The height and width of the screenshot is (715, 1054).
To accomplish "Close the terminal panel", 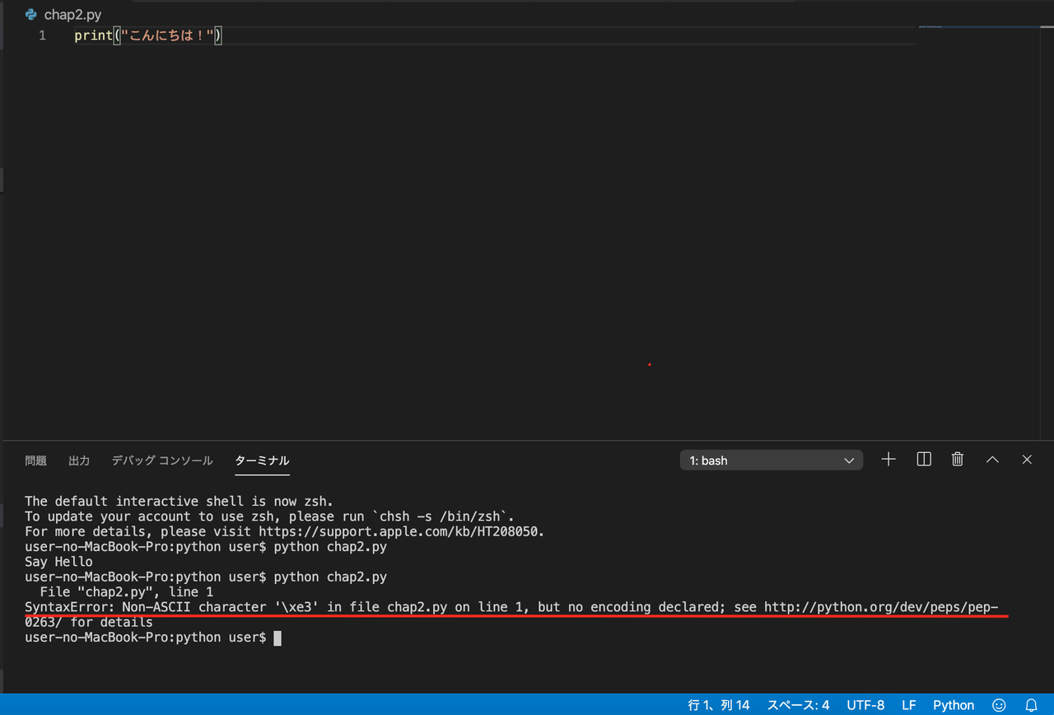I will tap(1027, 460).
